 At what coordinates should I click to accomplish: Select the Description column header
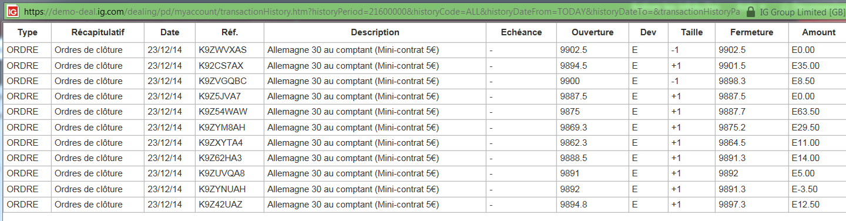[375, 32]
